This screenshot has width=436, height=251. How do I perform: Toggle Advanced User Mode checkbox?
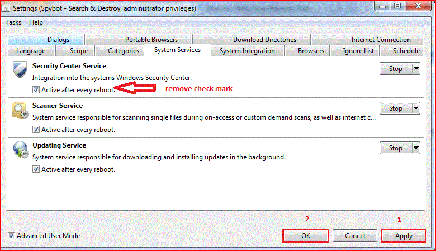[x=11, y=236]
